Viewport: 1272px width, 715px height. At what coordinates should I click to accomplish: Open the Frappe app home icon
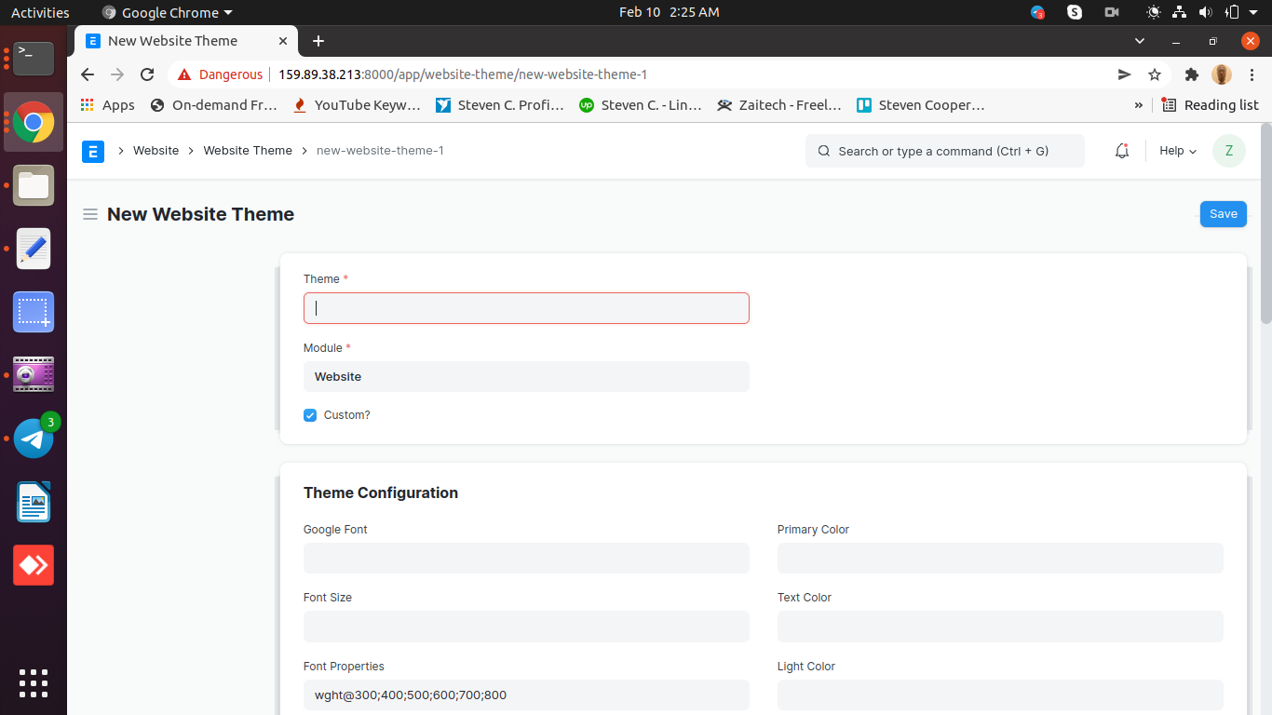[x=93, y=150]
